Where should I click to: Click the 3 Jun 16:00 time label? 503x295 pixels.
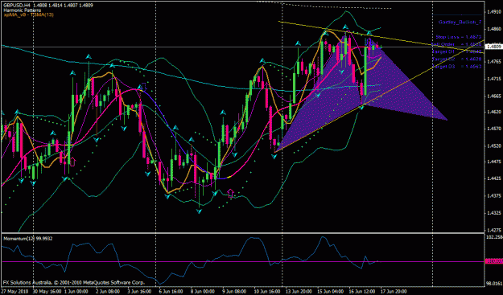click(x=139, y=292)
